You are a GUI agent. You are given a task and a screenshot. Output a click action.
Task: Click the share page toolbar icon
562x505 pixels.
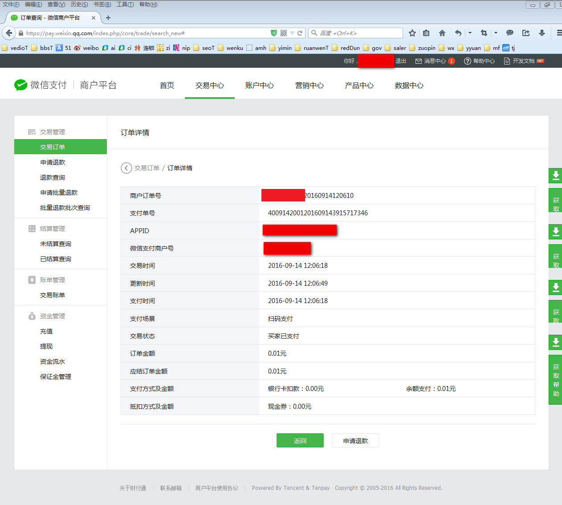tap(526, 33)
